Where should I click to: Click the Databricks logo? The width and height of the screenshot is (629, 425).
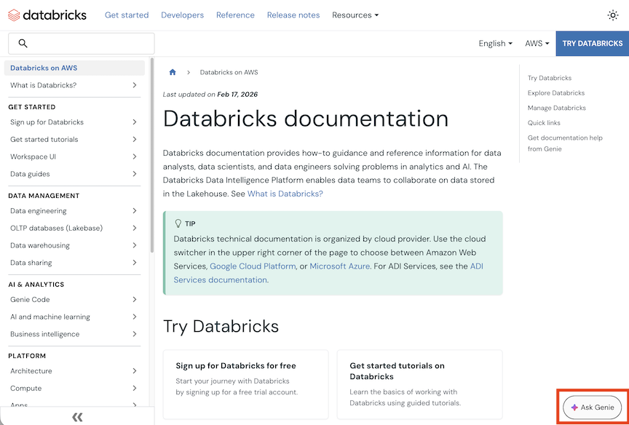[47, 15]
